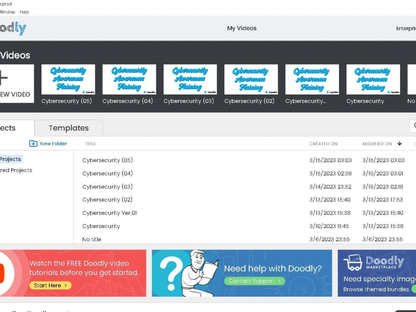Open the truncated Cybersecurity... video thumbnail
416x312 pixels.
(312, 79)
